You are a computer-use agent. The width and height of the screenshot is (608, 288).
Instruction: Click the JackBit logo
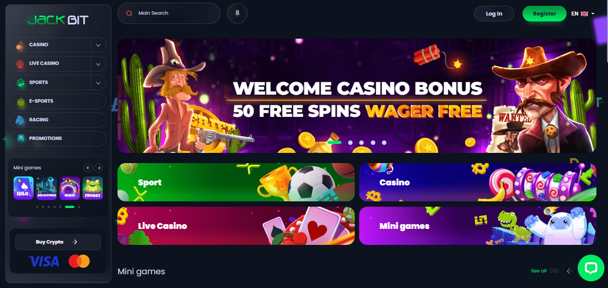[x=58, y=20]
